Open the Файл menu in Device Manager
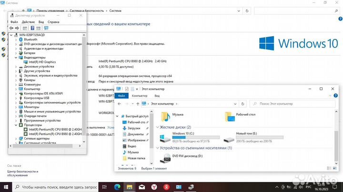This screenshot has height=192, width=343. tap(14, 22)
